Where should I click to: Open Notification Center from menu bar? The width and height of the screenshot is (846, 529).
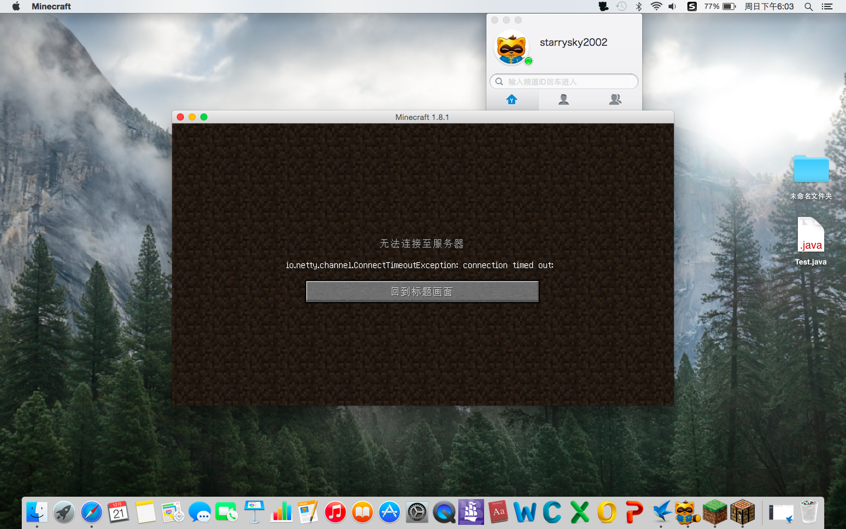pos(827,6)
